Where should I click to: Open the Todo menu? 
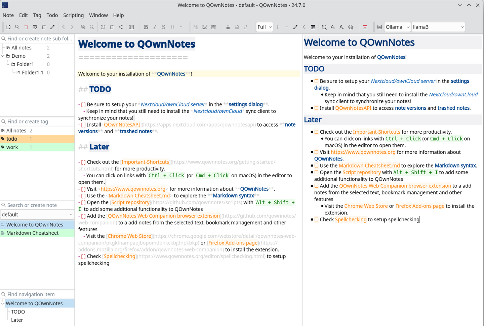52,15
